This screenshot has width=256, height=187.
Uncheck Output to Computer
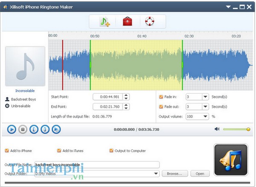111,151
